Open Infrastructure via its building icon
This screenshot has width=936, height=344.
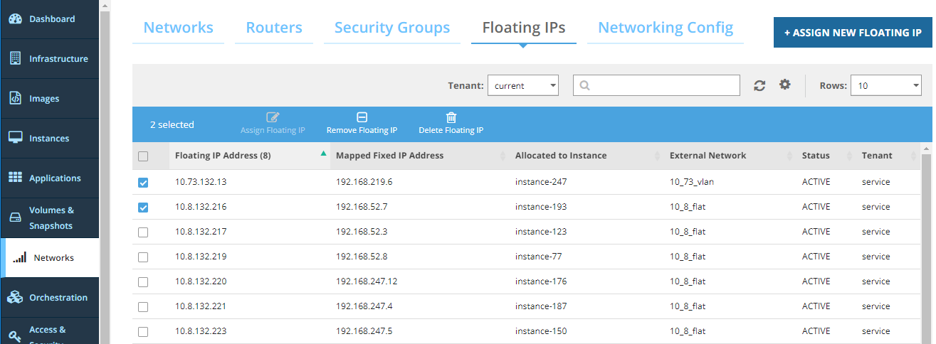pos(16,59)
